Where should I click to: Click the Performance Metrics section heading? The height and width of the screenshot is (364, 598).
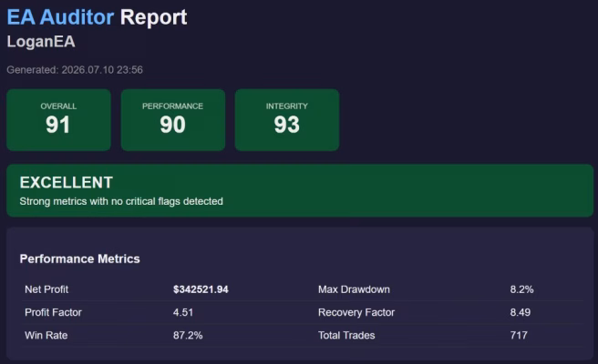pos(79,259)
